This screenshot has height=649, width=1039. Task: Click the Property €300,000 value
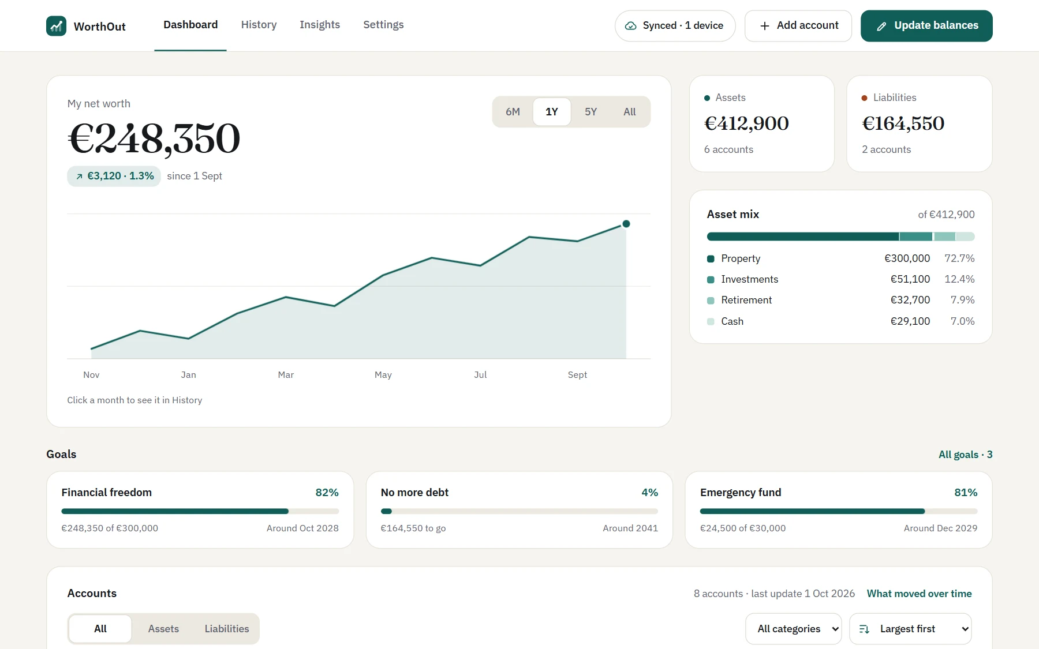click(907, 258)
